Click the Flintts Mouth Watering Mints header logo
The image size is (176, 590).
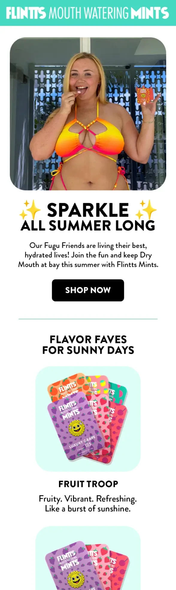click(88, 13)
